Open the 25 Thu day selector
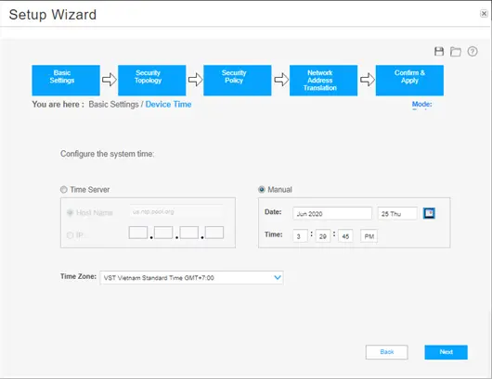Viewport: 492px width, 379px height. pyautogui.click(x=397, y=214)
